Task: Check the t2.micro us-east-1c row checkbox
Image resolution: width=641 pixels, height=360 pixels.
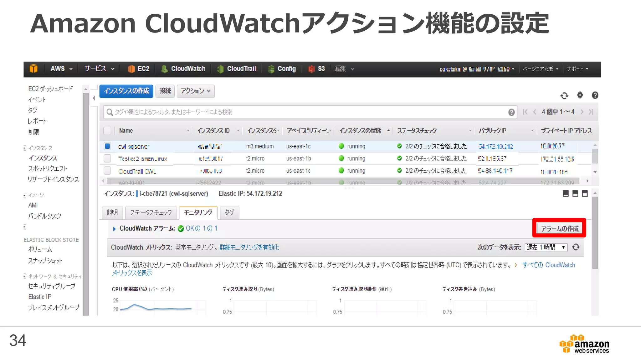Action: pos(107,171)
